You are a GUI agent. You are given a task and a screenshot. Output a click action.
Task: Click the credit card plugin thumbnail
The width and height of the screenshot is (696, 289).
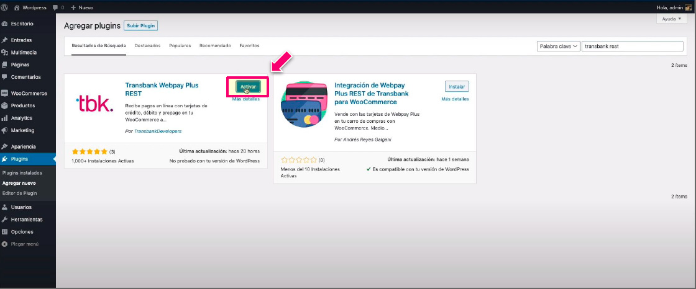304,105
